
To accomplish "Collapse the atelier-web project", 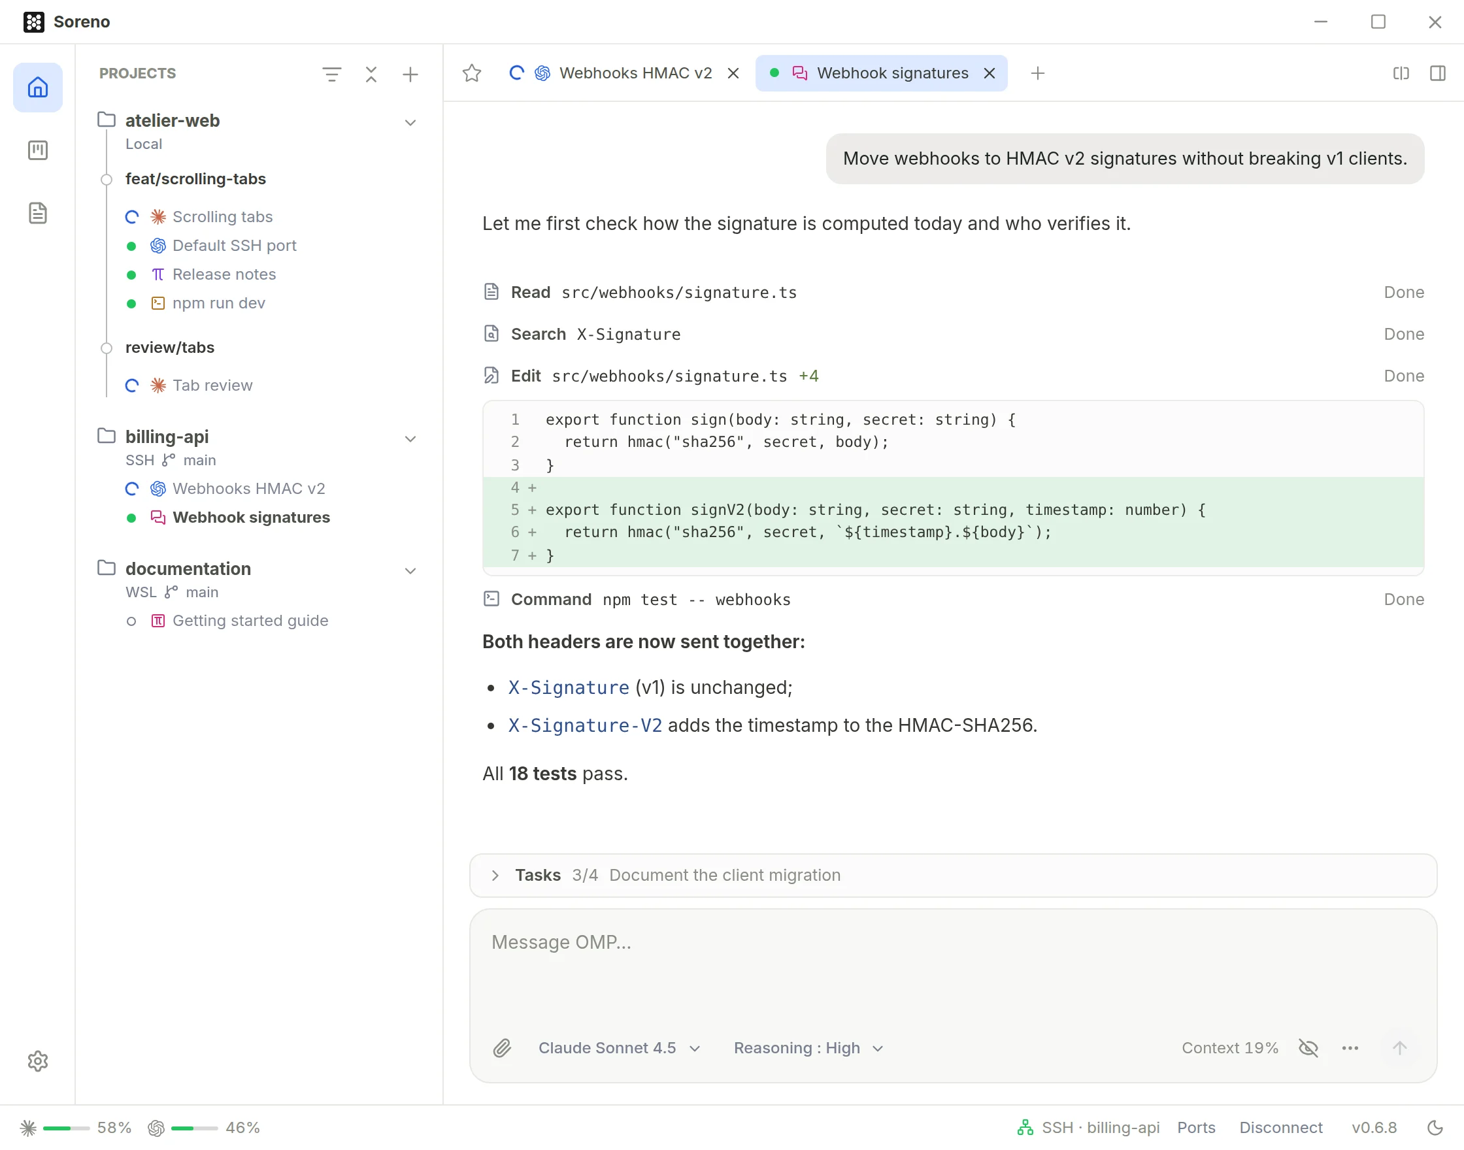I will (x=410, y=123).
